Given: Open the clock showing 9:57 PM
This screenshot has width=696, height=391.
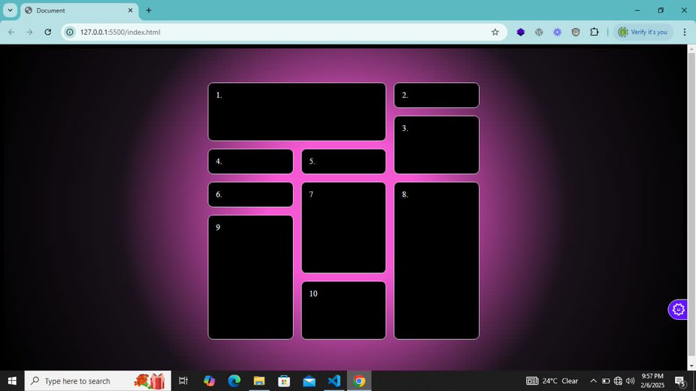Looking at the screenshot, I should [x=652, y=381].
